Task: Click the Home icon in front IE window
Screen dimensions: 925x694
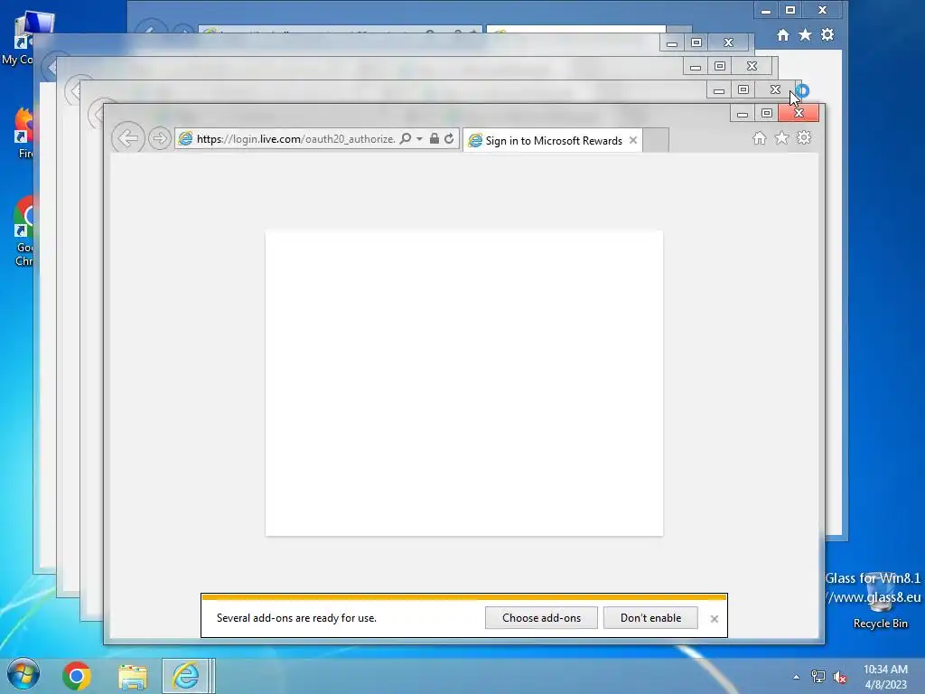Action: (759, 137)
